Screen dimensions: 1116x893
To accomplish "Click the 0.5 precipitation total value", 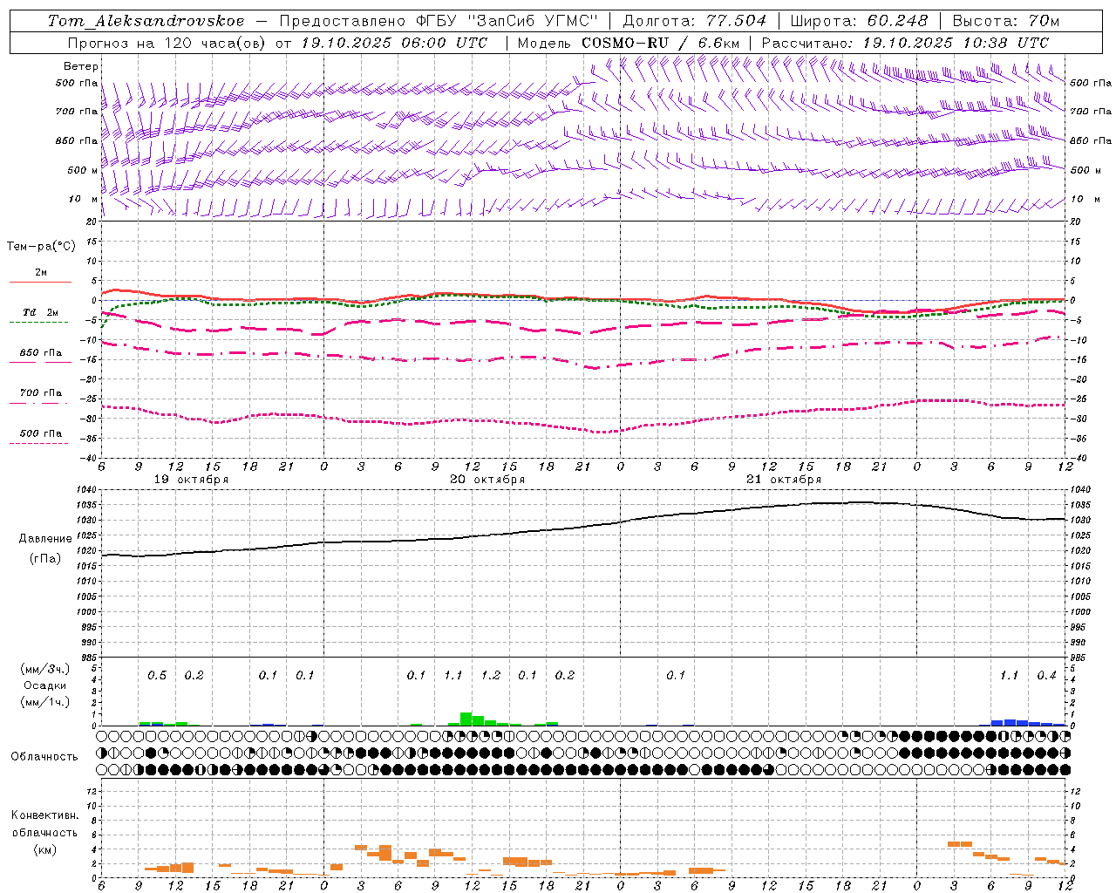I will (x=157, y=676).
